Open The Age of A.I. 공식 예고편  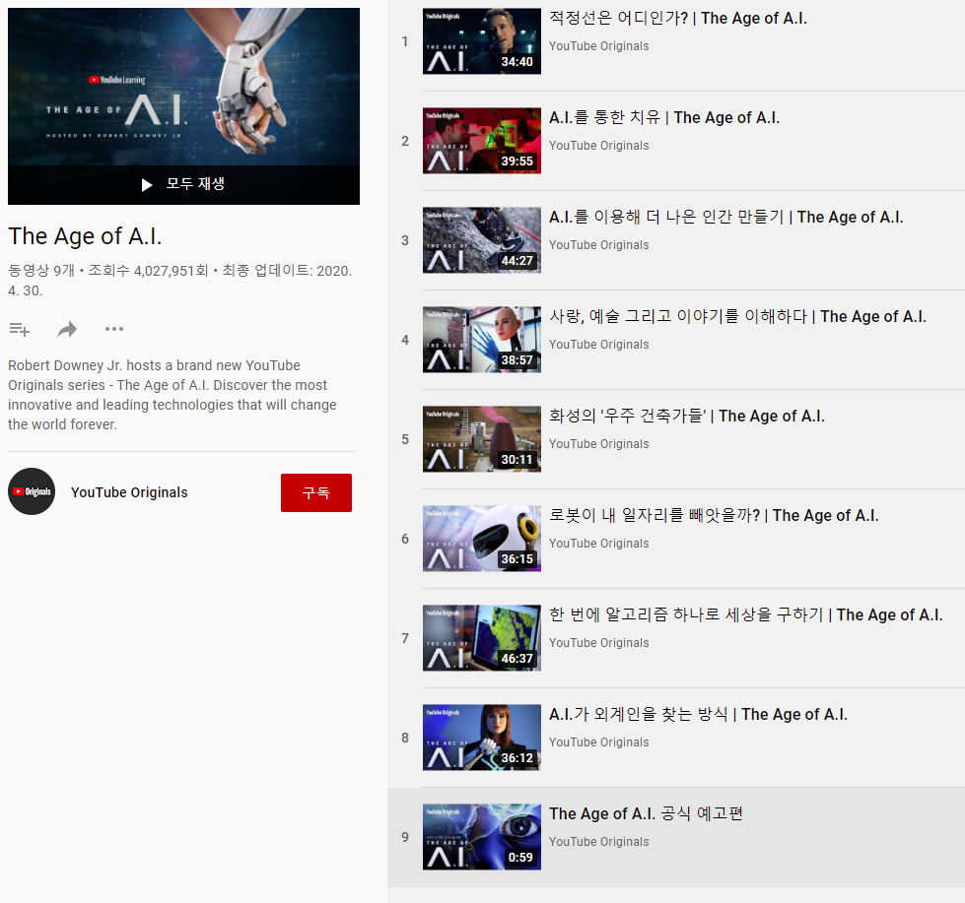[x=647, y=813]
